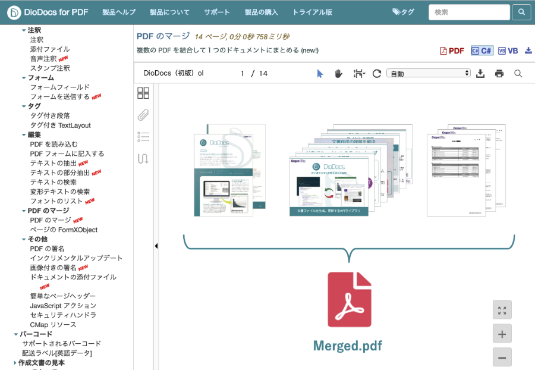The width and height of the screenshot is (535, 370).
Task: Collapse the 編集 tree section
Action: [x=24, y=135]
